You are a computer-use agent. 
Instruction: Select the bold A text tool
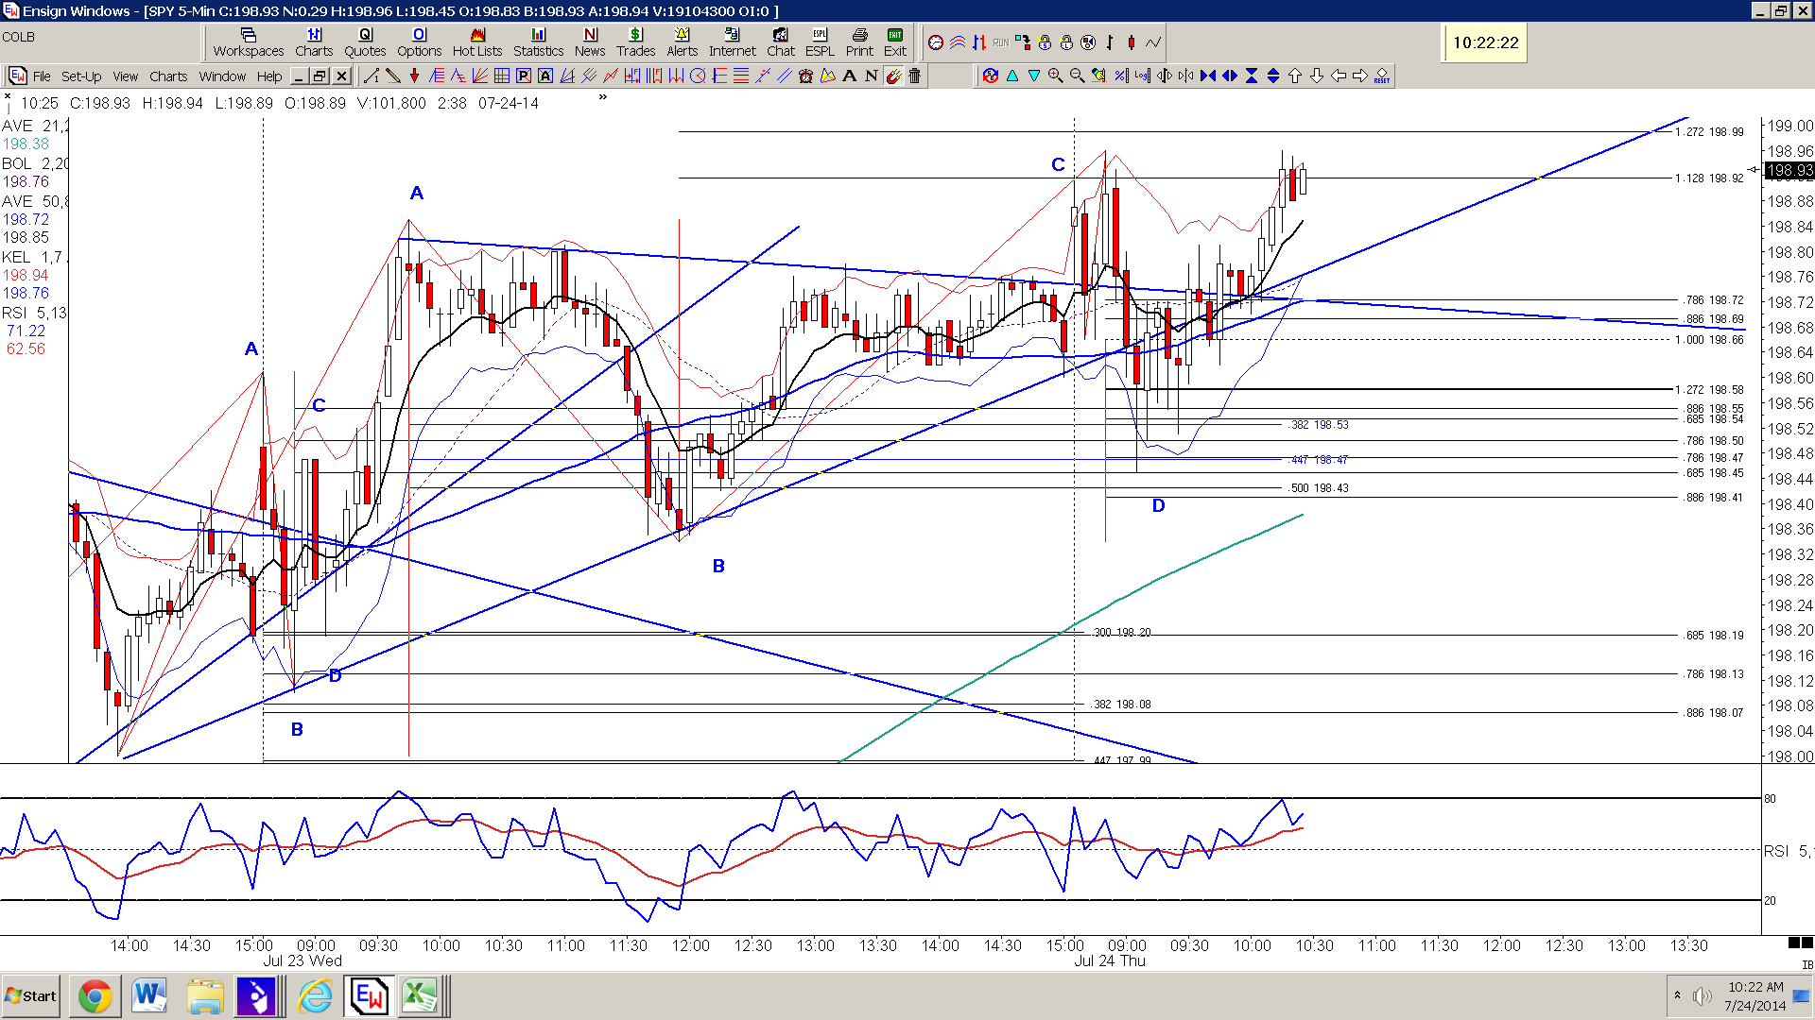850,76
